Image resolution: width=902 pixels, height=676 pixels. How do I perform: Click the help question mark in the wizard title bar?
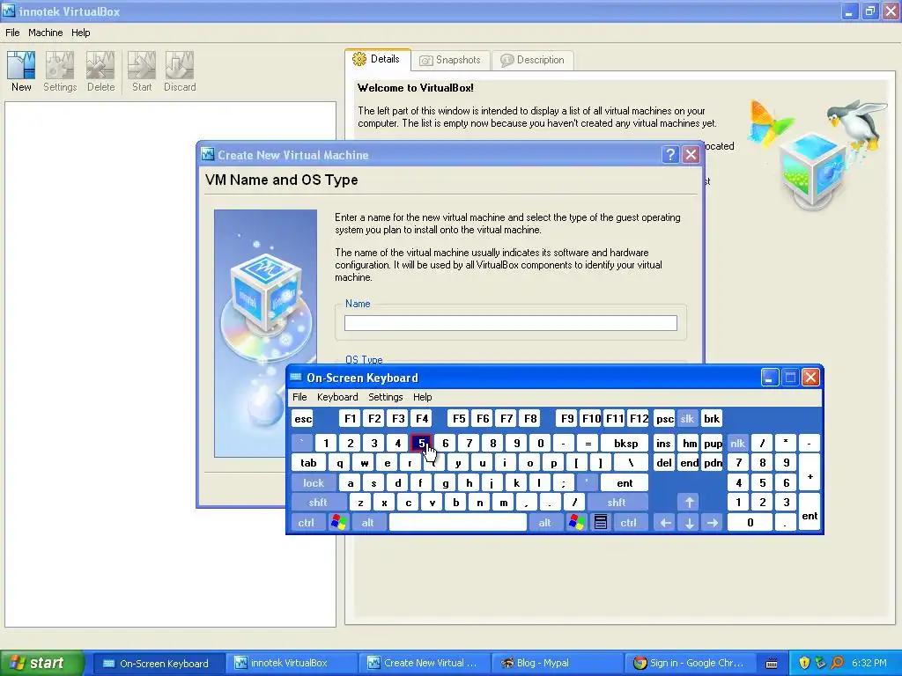670,155
